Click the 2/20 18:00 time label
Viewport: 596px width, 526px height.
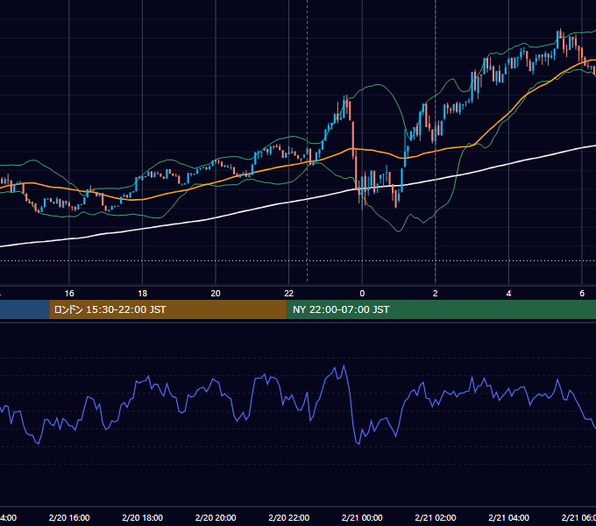(143, 517)
